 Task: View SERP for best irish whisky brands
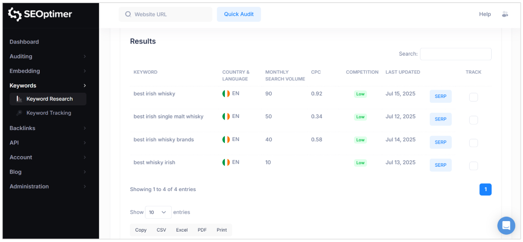point(440,142)
